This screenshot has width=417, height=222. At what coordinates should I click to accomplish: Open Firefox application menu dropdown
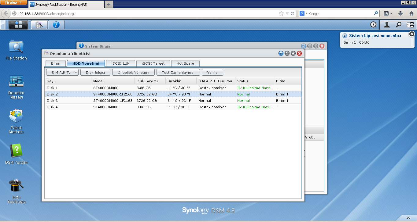[x=13, y=2]
